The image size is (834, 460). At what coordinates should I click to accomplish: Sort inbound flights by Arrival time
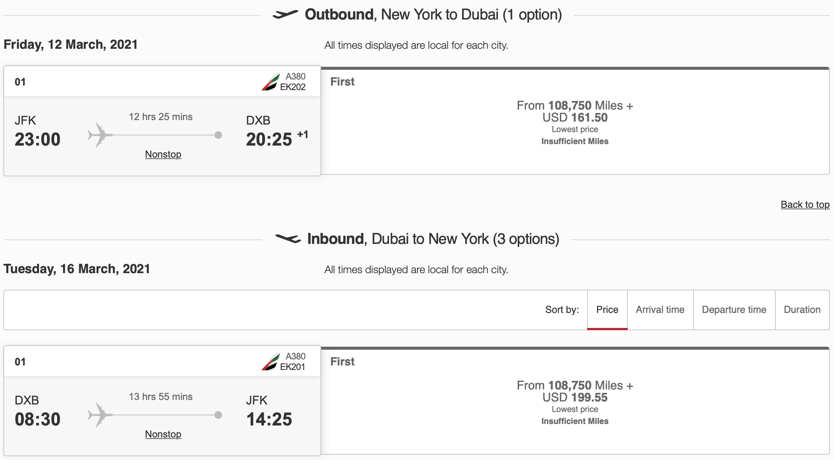pyautogui.click(x=660, y=310)
